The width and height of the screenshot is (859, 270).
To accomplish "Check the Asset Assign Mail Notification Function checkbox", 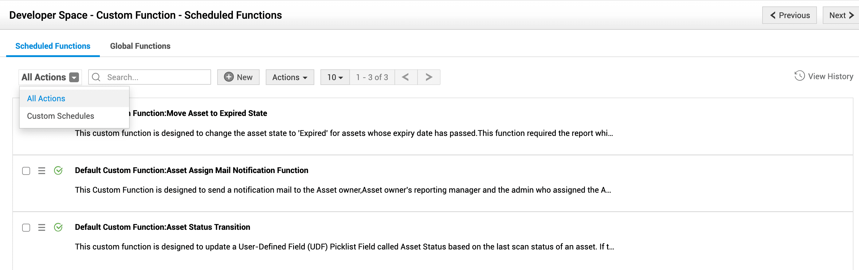I will (26, 171).
